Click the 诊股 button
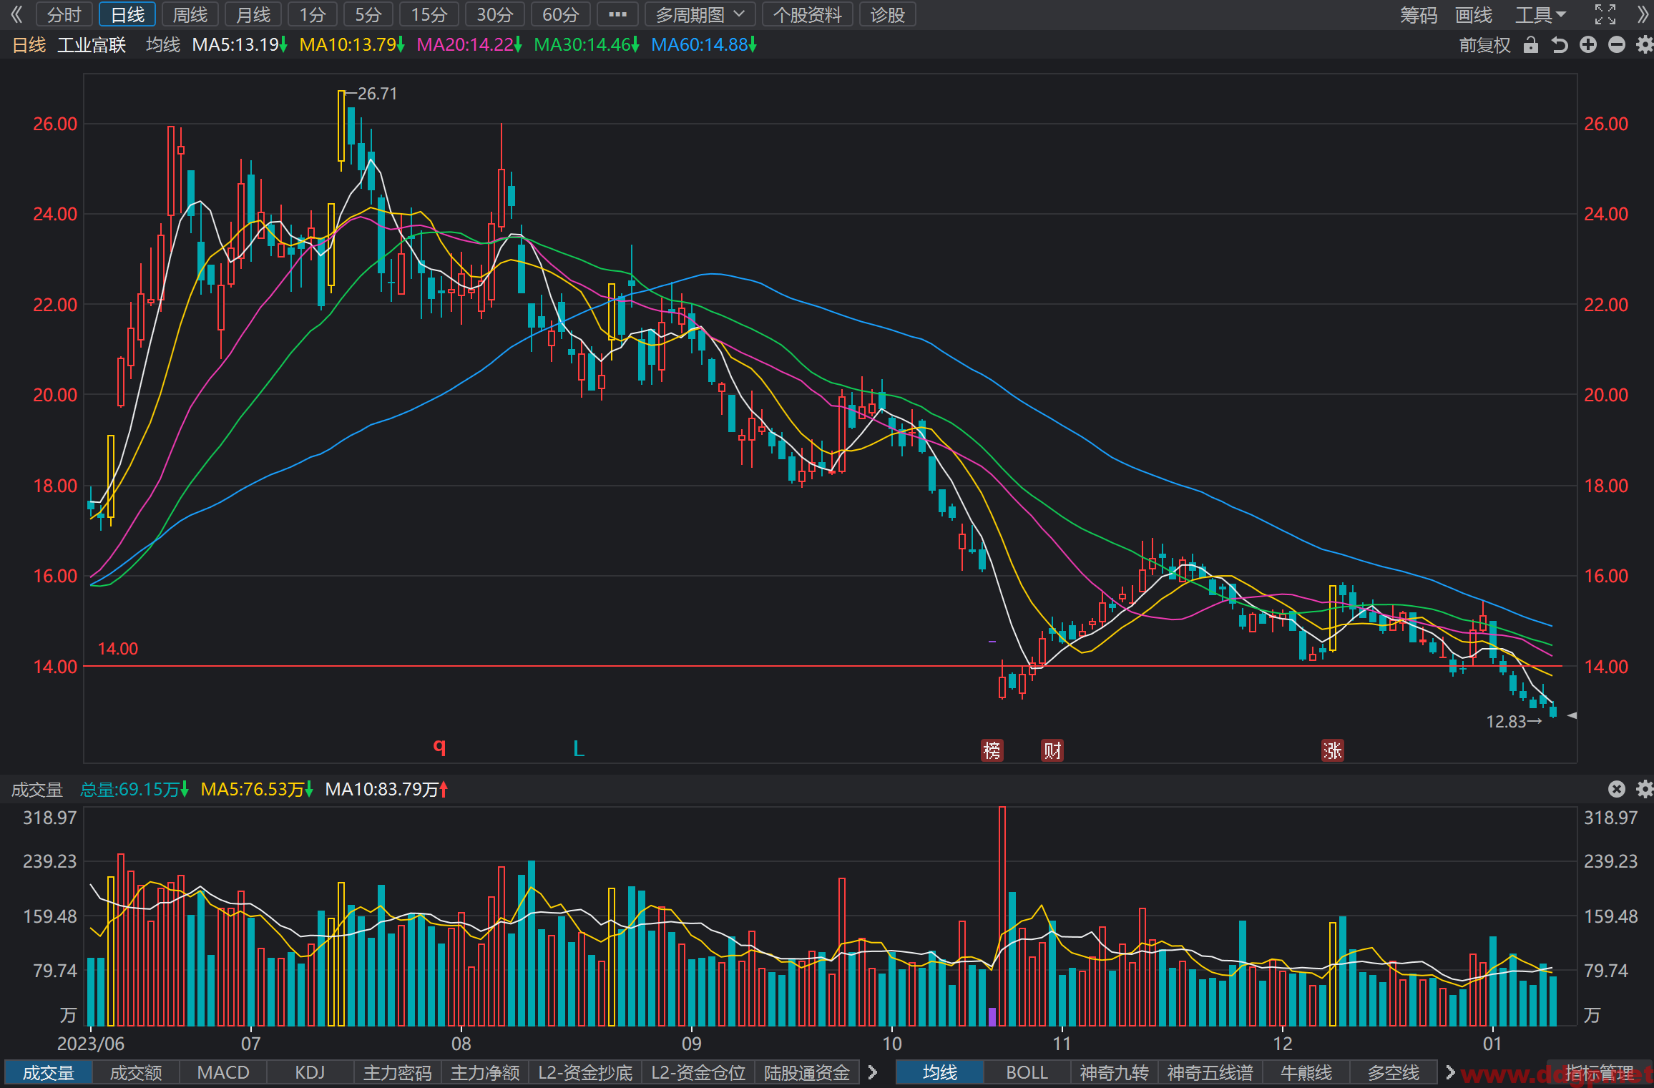This screenshot has width=1654, height=1088. click(x=888, y=14)
